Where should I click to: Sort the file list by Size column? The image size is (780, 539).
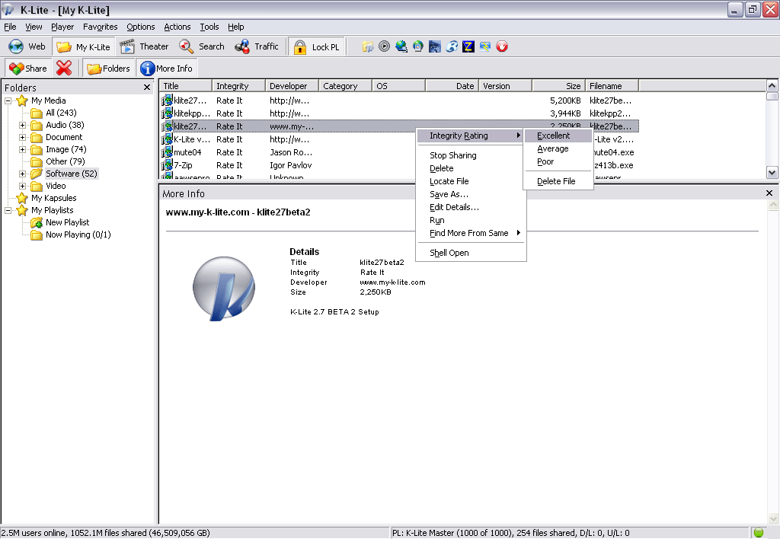(x=558, y=86)
